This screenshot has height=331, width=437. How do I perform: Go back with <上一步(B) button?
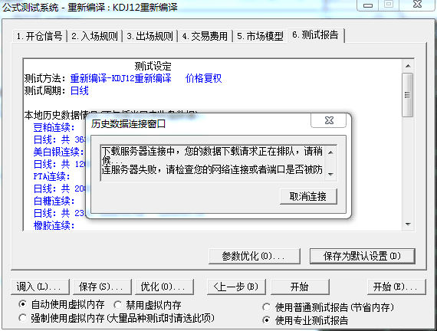click(236, 287)
